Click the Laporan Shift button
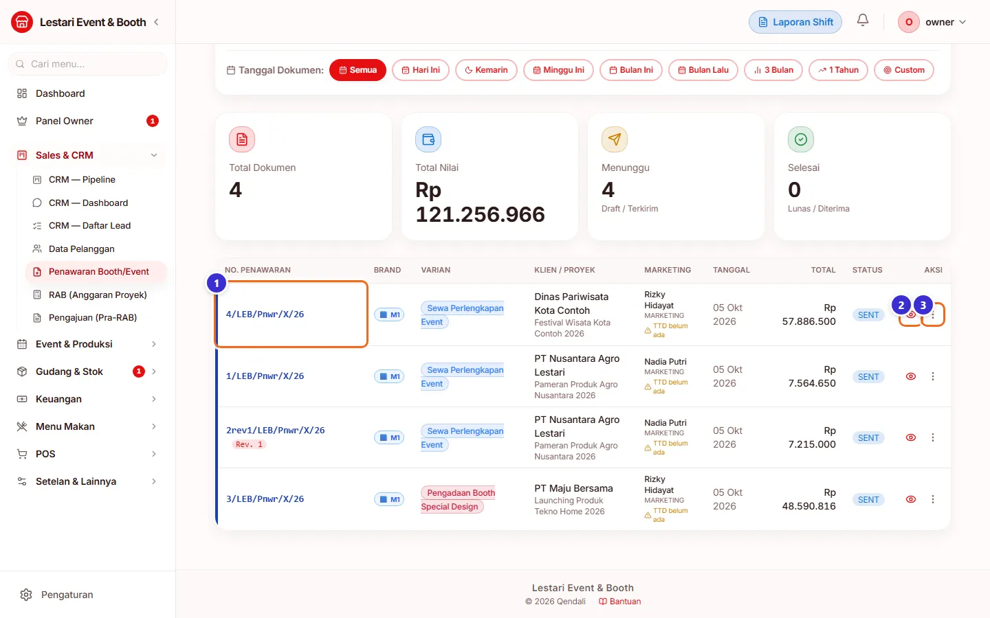The height and width of the screenshot is (618, 990). click(x=795, y=22)
